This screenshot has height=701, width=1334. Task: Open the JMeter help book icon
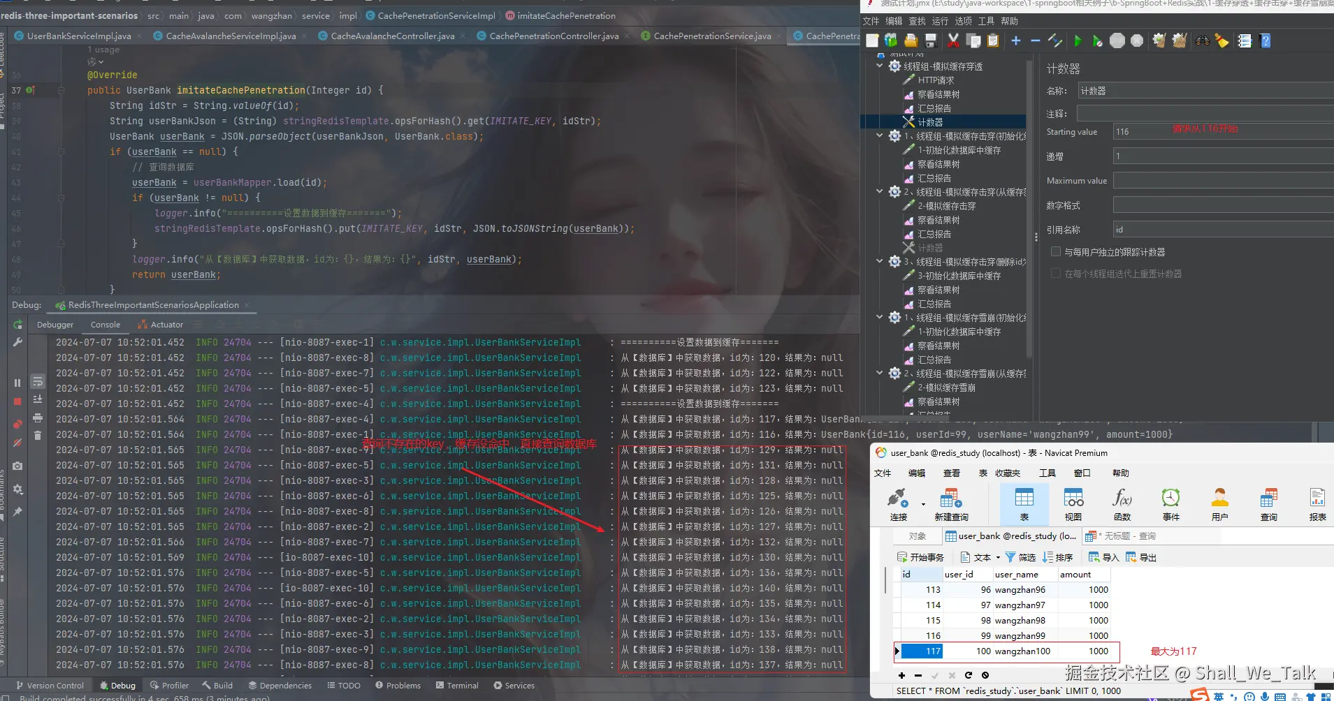[1265, 40]
